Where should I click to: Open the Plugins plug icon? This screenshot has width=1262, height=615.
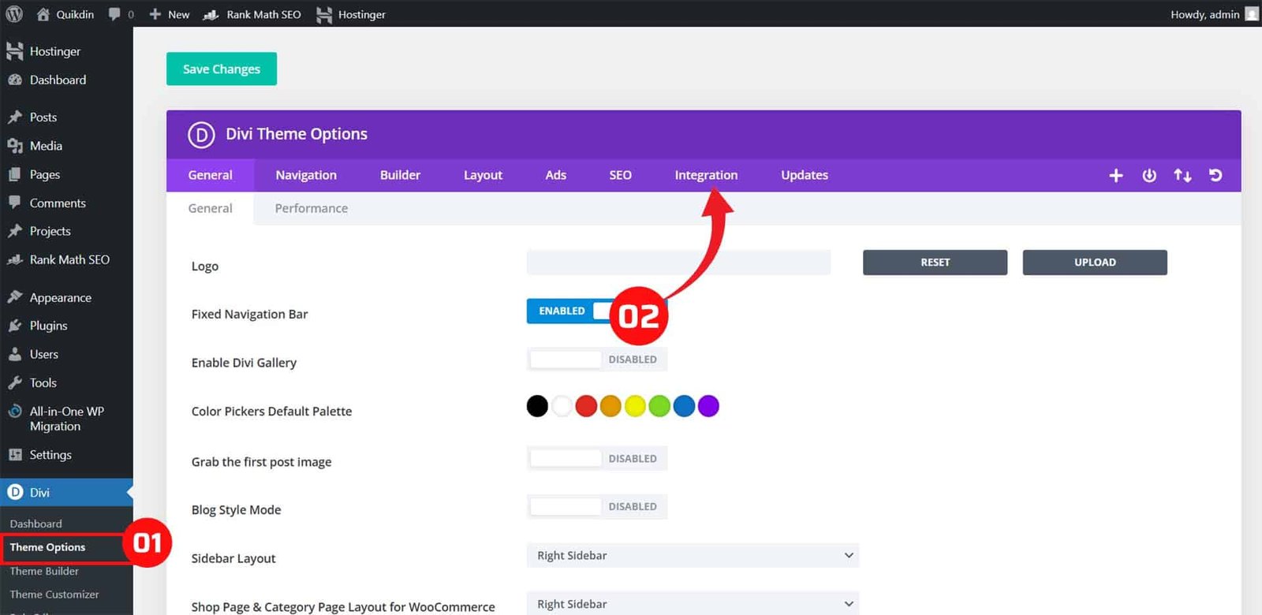click(x=14, y=326)
